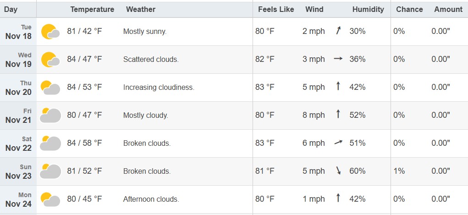
Task: Click the Tue Nov 18 wind direction arrow
Action: click(339, 31)
